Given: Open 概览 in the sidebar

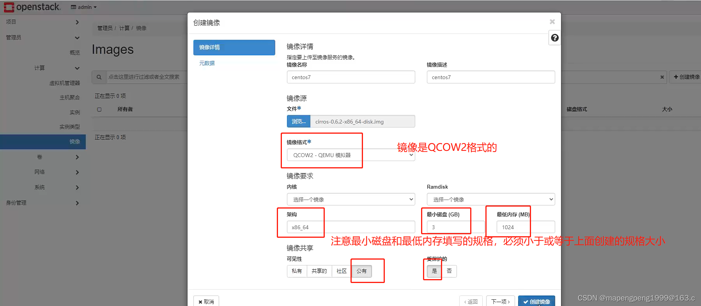Looking at the screenshot, I should (74, 53).
